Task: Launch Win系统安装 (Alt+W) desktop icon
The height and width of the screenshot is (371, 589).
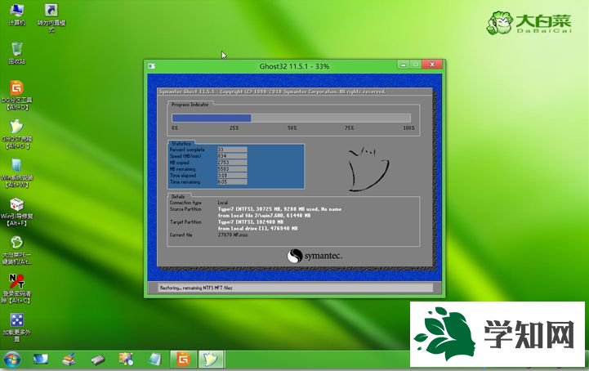Action: [x=17, y=172]
